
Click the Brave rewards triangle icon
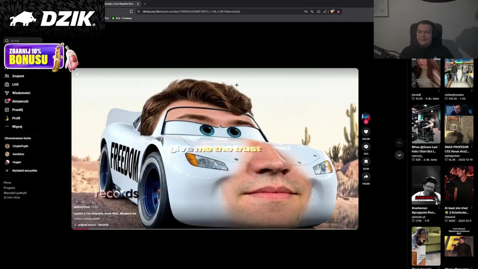click(x=338, y=12)
